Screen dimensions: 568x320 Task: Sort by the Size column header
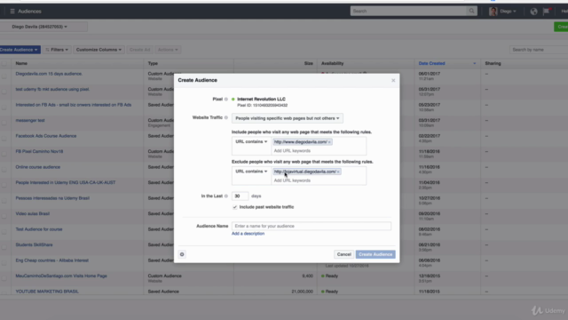tap(308, 63)
